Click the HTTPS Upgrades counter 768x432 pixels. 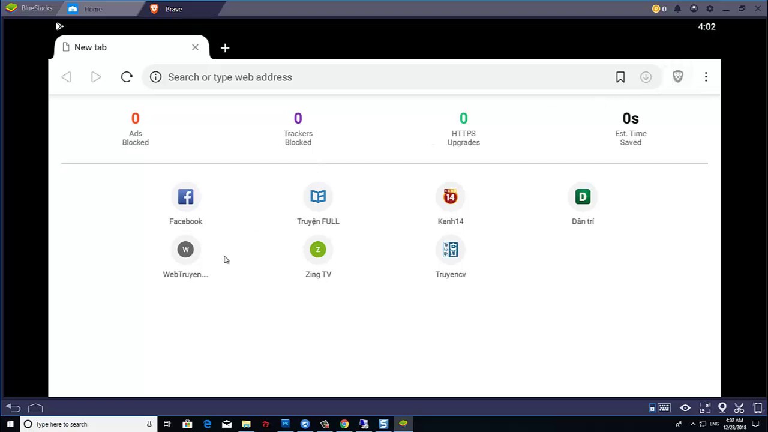click(x=463, y=128)
